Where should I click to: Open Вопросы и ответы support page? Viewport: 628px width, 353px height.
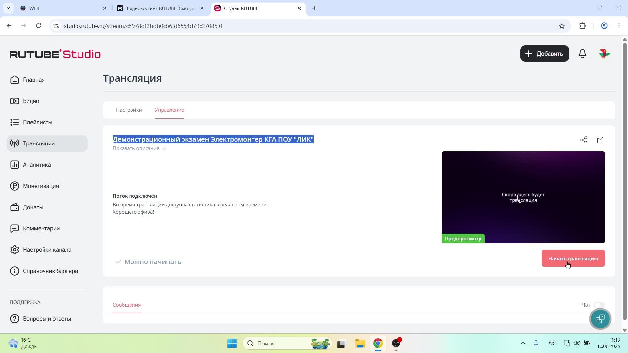coord(47,319)
